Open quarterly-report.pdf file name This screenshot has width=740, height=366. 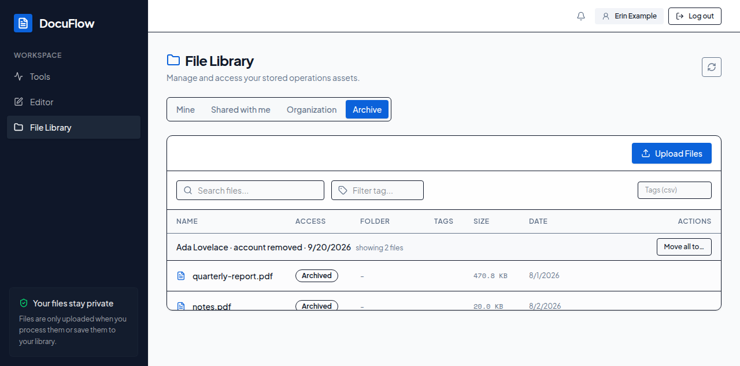coord(232,276)
